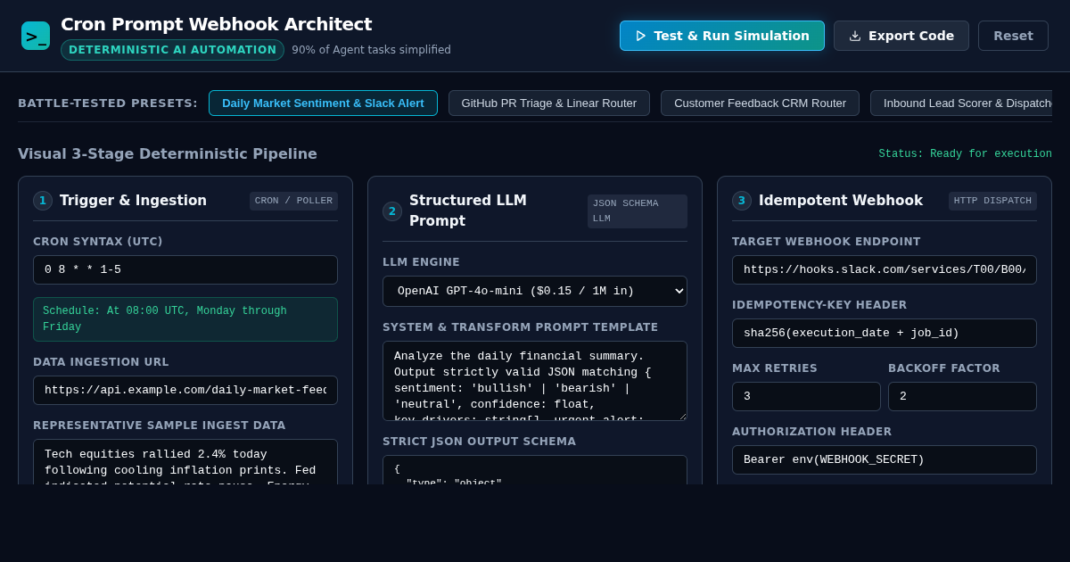Edit the system & transform prompt template
The height and width of the screenshot is (562, 1070).
point(535,381)
